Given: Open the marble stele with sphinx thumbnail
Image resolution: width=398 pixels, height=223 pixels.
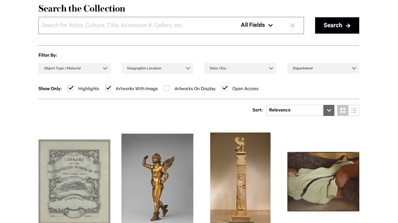Looking at the screenshot, I should [240, 178].
